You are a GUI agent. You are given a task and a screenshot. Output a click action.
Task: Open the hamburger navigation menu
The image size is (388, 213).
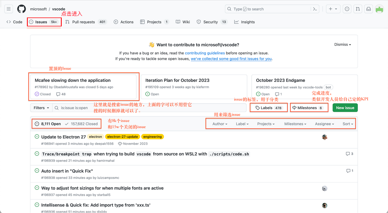coord(8,9)
